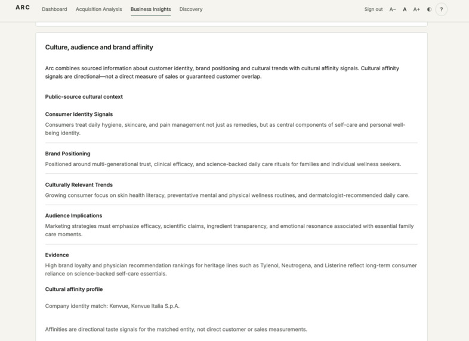Click the text starting 'Growing consumer focus on skin health'
This screenshot has width=469, height=341.
(227, 195)
